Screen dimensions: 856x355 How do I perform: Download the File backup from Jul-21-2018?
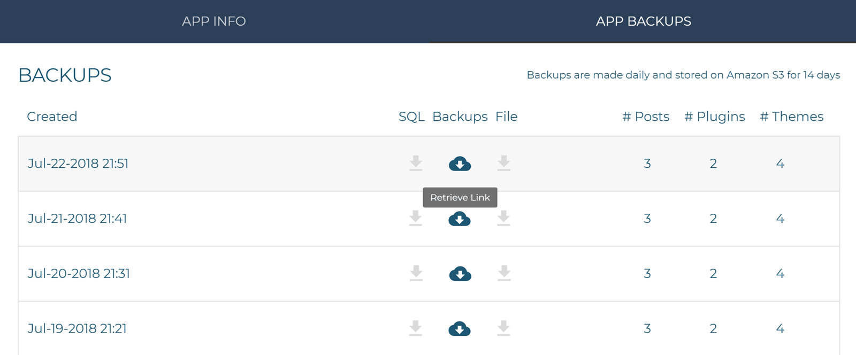(504, 219)
